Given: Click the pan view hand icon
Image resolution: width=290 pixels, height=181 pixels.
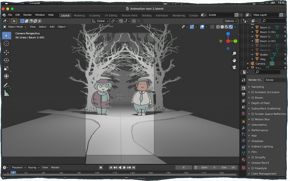Looking at the screenshot, I should (234, 61).
